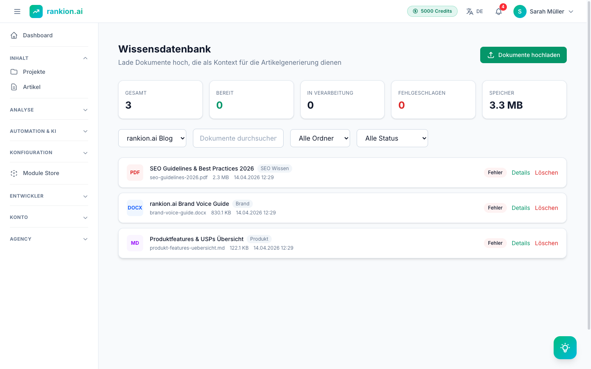The height and width of the screenshot is (369, 591).
Task: Open the Sarah Müller account menu
Action: [544, 11]
